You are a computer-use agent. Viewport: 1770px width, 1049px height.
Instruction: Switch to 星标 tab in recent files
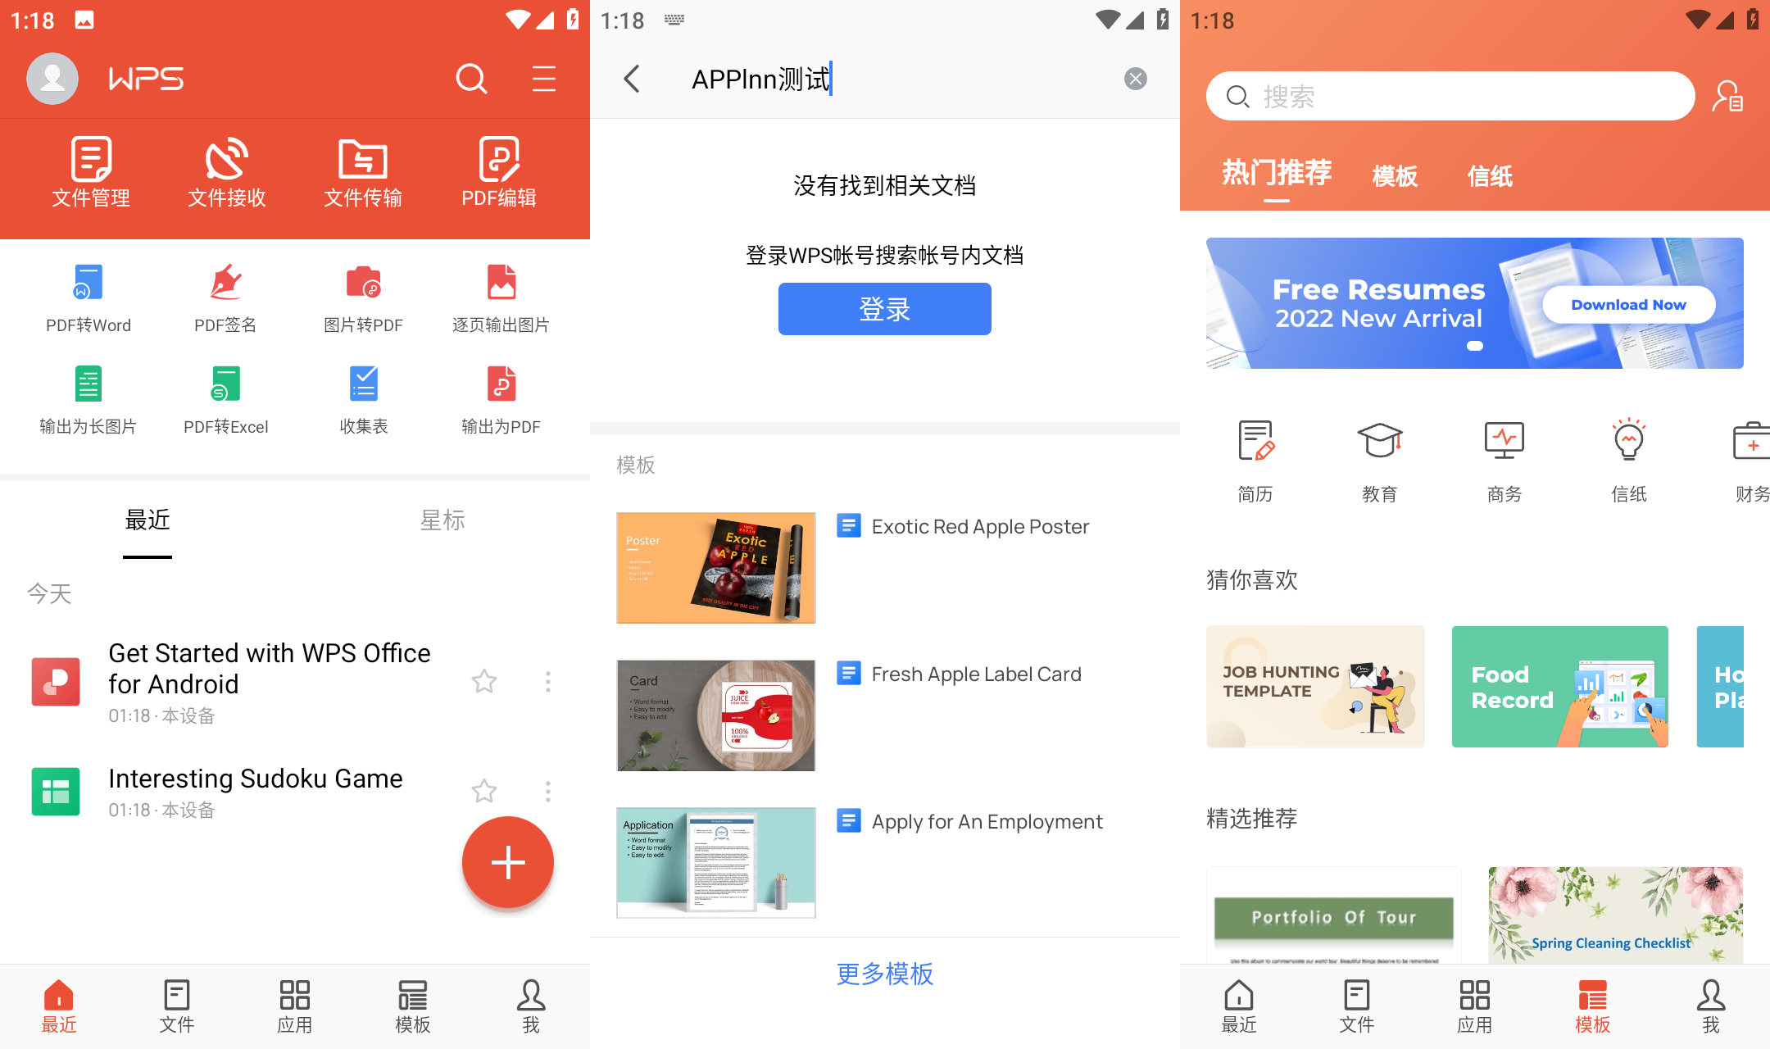443,520
